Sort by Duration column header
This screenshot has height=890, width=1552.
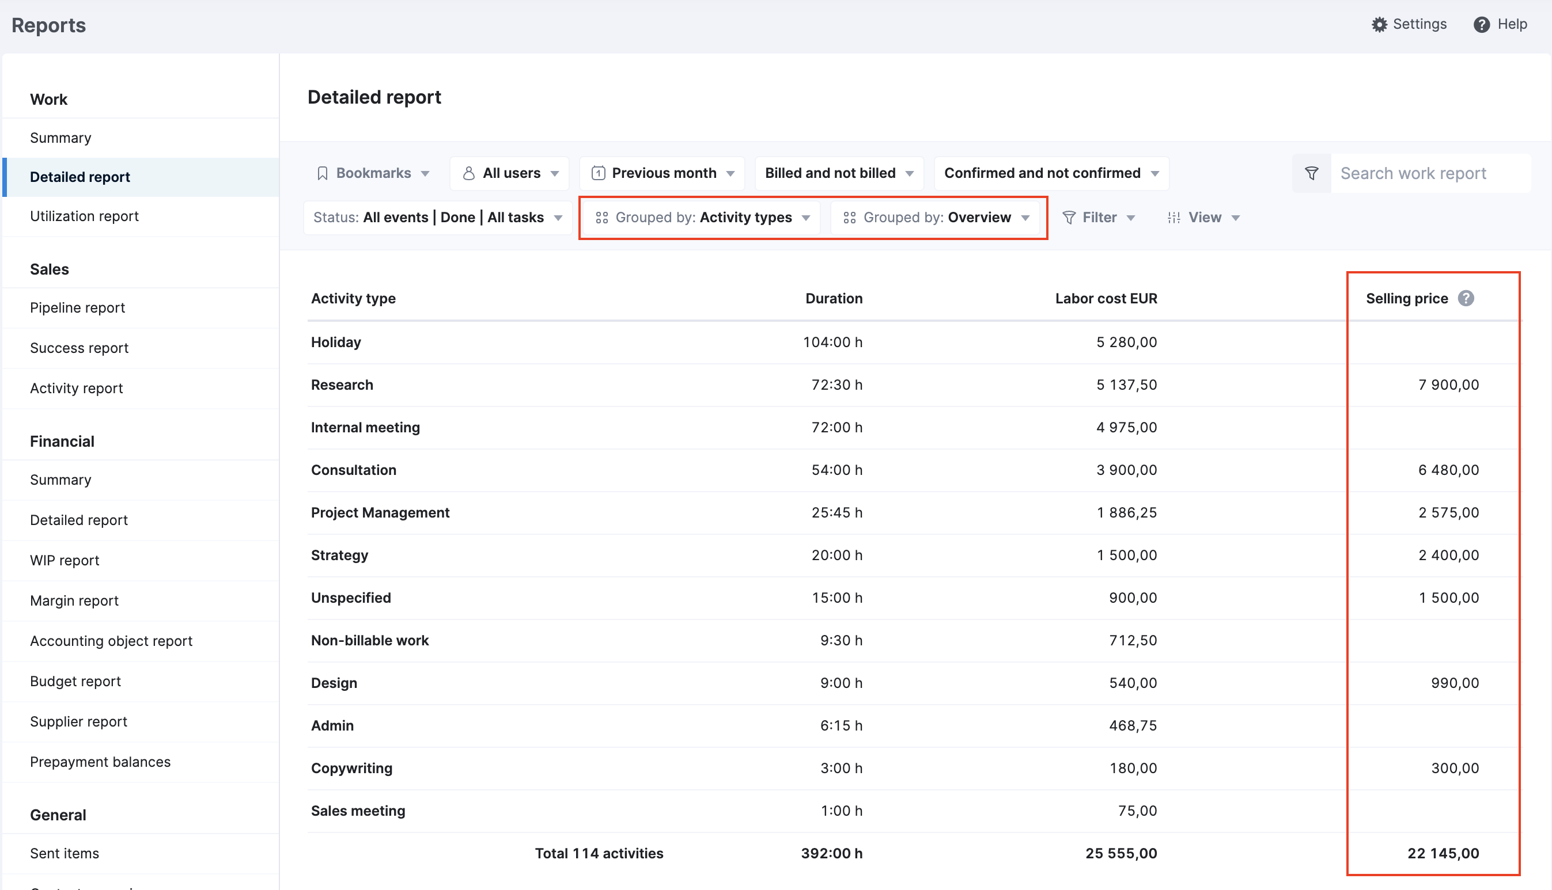[834, 299]
